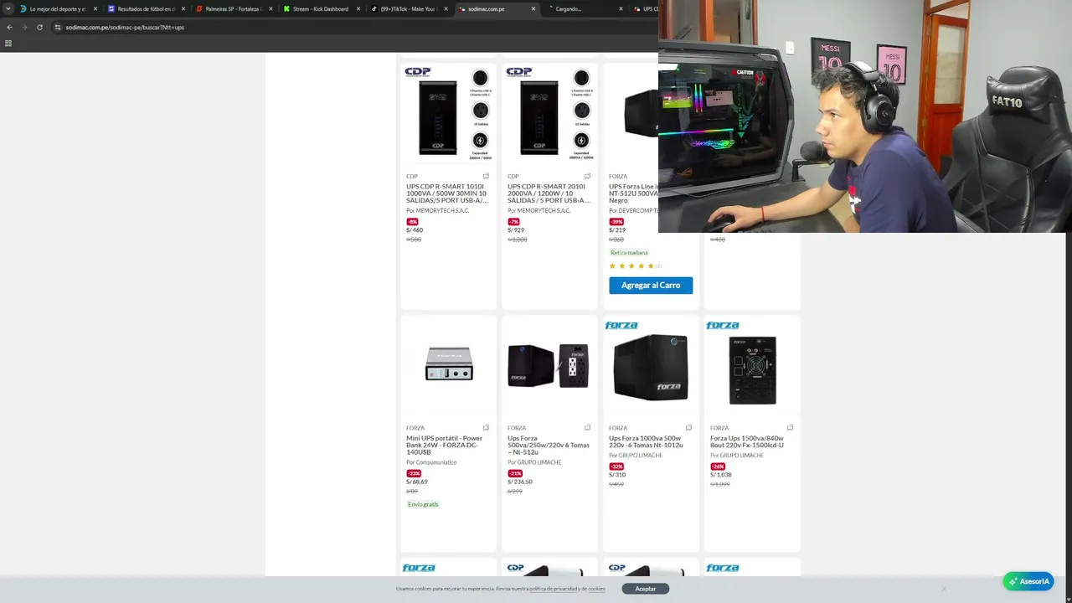This screenshot has width=1072, height=603.
Task: Compare icon on Mini UPS portátil card
Action: pos(486,428)
